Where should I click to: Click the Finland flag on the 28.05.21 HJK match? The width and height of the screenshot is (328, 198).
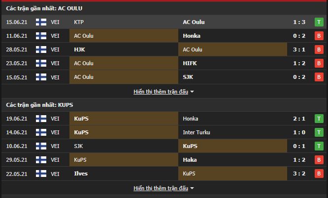point(41,49)
